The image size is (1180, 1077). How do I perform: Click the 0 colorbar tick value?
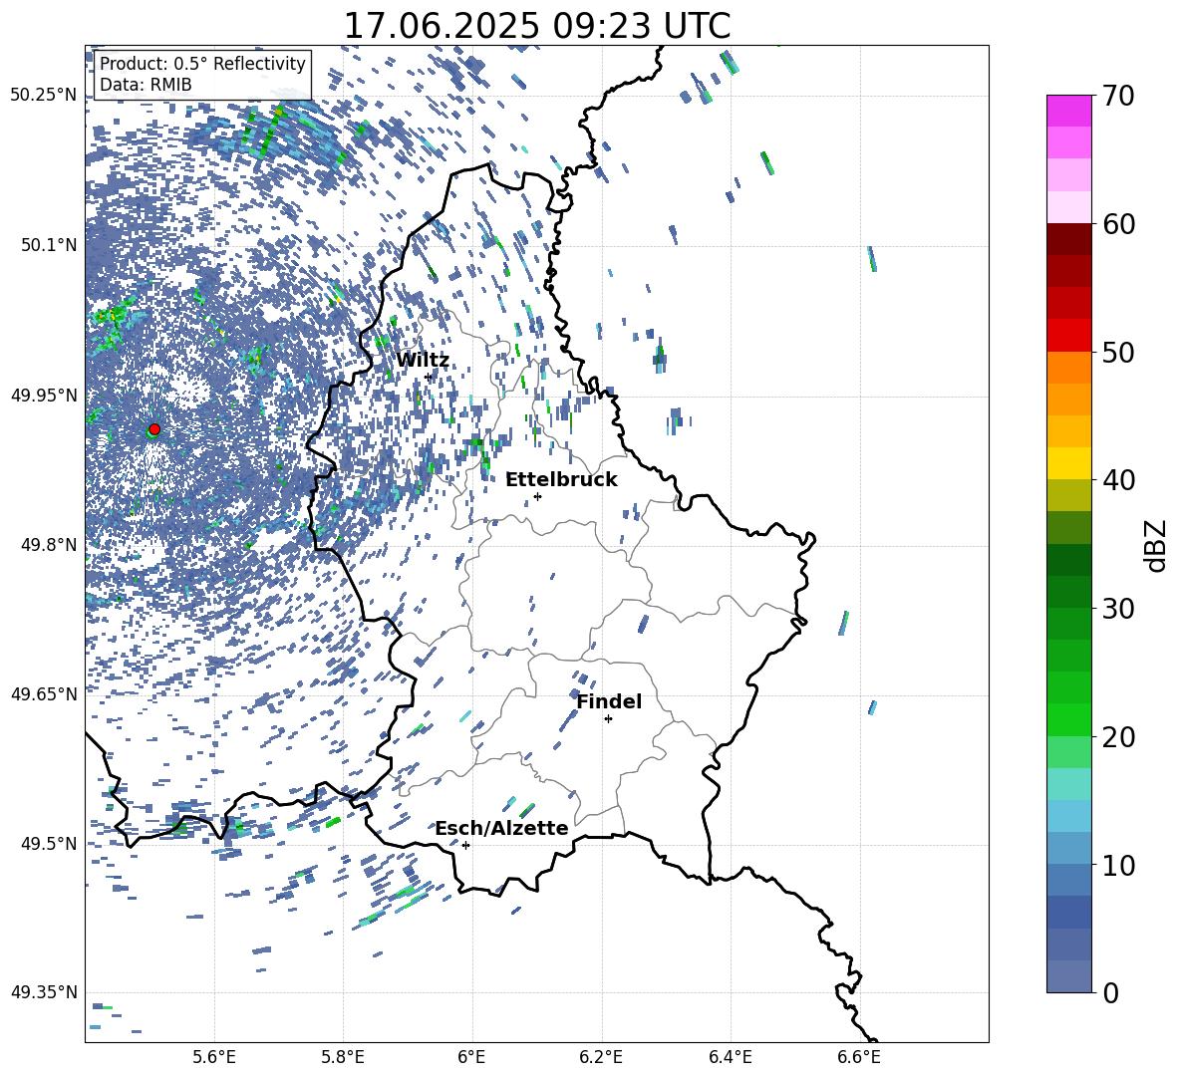tap(1111, 992)
